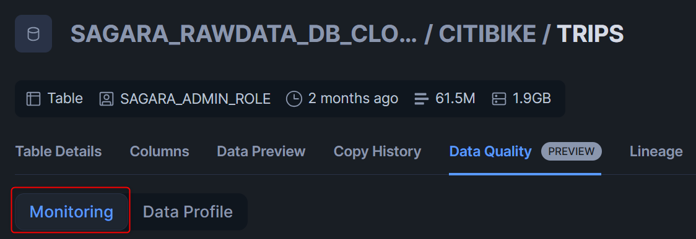
Task: Switch to the Table Details tab
Action: click(58, 151)
